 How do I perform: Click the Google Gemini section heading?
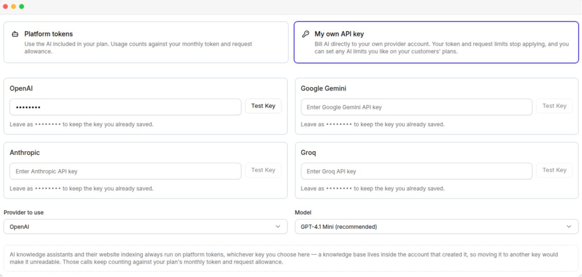point(323,89)
